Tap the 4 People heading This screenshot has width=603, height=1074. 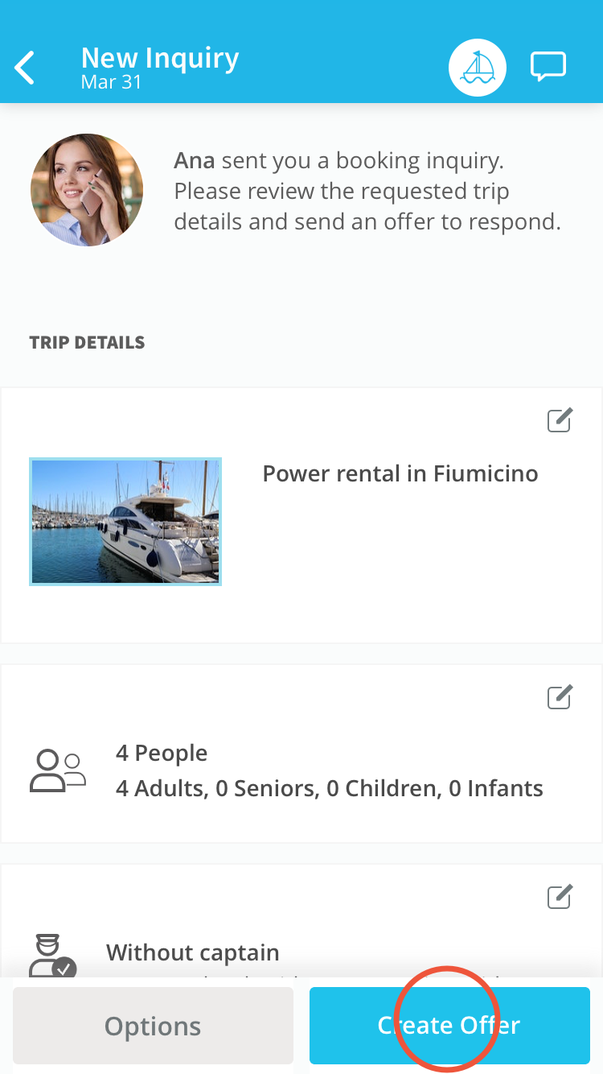point(162,753)
